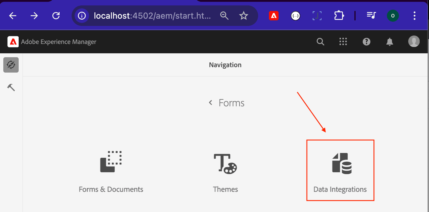Open the Data Integrations database icon

point(342,164)
